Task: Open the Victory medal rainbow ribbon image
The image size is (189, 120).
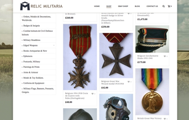Action: pyautogui.click(x=152, y=92)
